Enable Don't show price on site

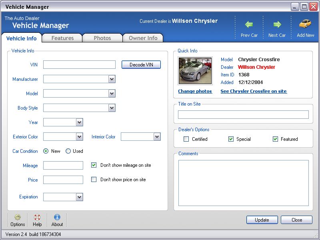(94, 180)
